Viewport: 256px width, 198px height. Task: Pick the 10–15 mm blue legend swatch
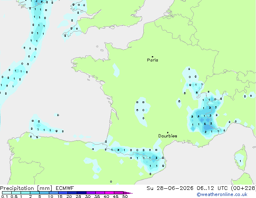click(x=54, y=193)
